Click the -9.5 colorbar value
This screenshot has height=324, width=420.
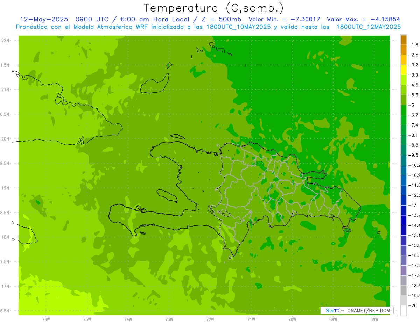[413, 155]
